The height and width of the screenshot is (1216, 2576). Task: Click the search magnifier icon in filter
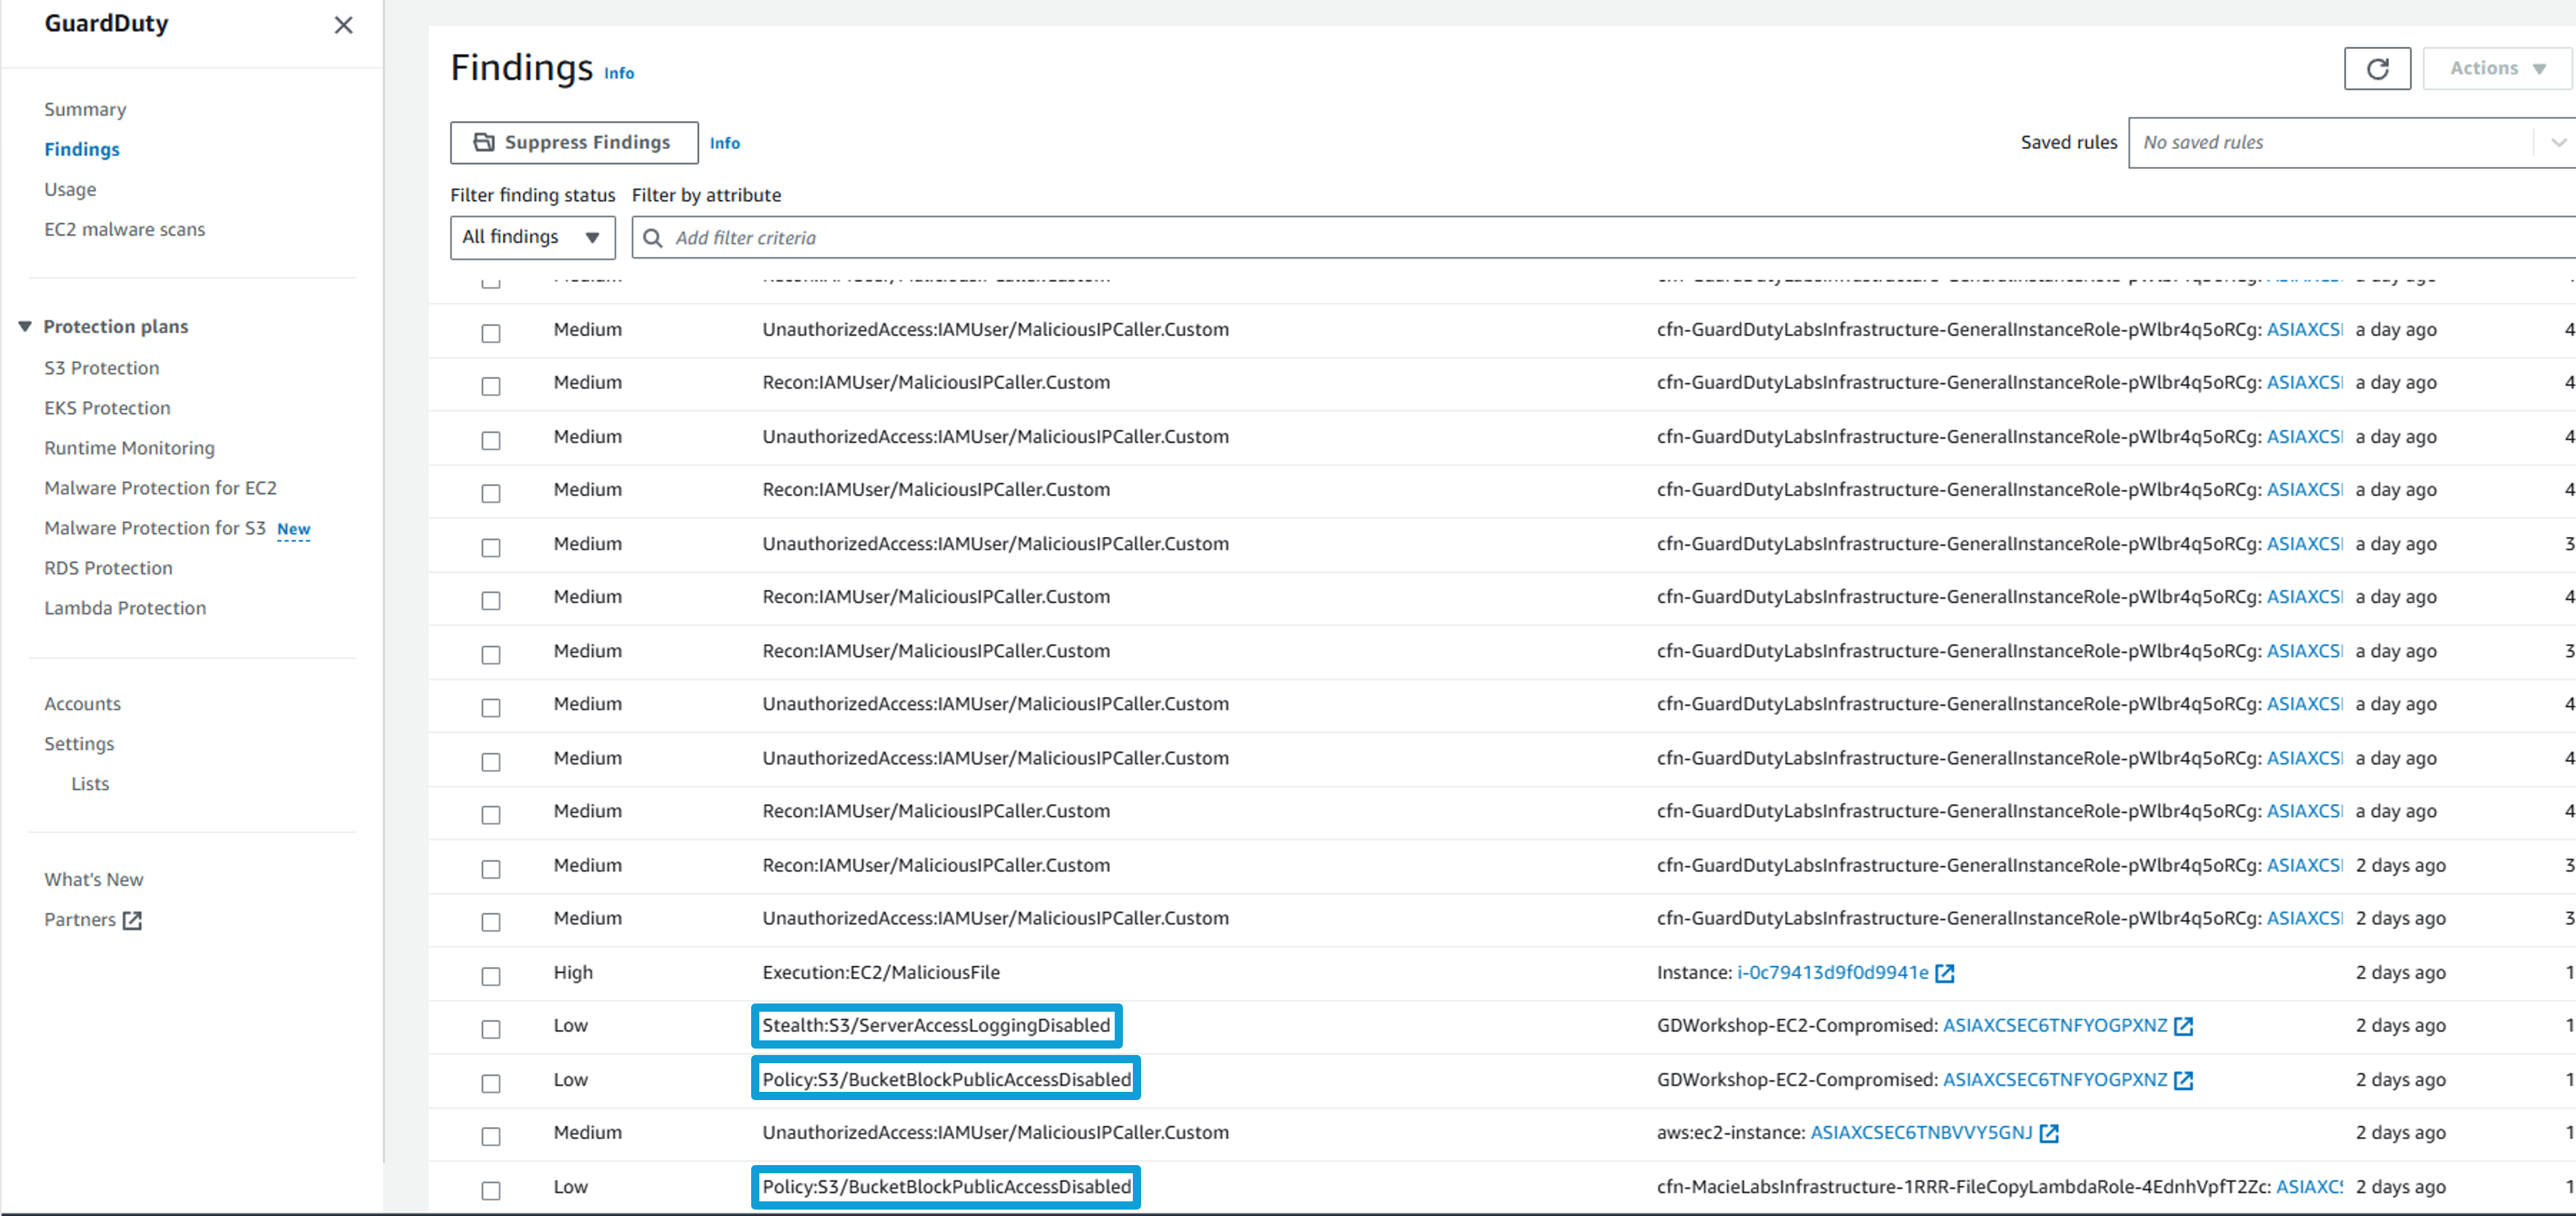[653, 238]
